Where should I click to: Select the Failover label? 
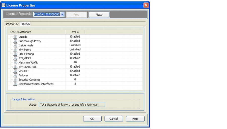pos(23,75)
